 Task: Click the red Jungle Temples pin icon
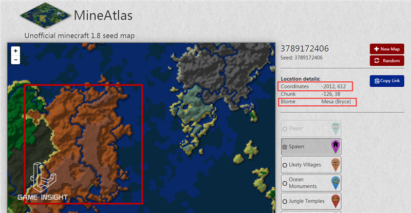pos(335,201)
